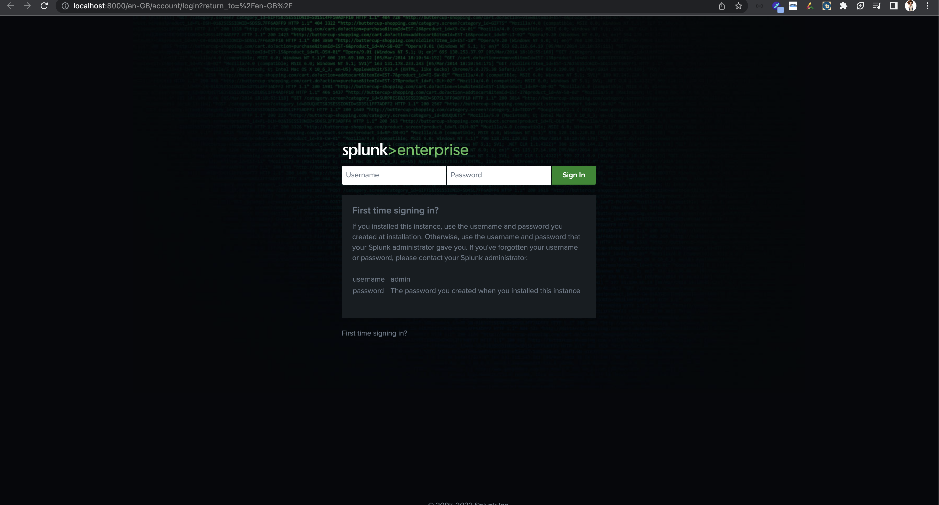Open the media controls music-list icon
This screenshot has width=939, height=505.
(877, 6)
